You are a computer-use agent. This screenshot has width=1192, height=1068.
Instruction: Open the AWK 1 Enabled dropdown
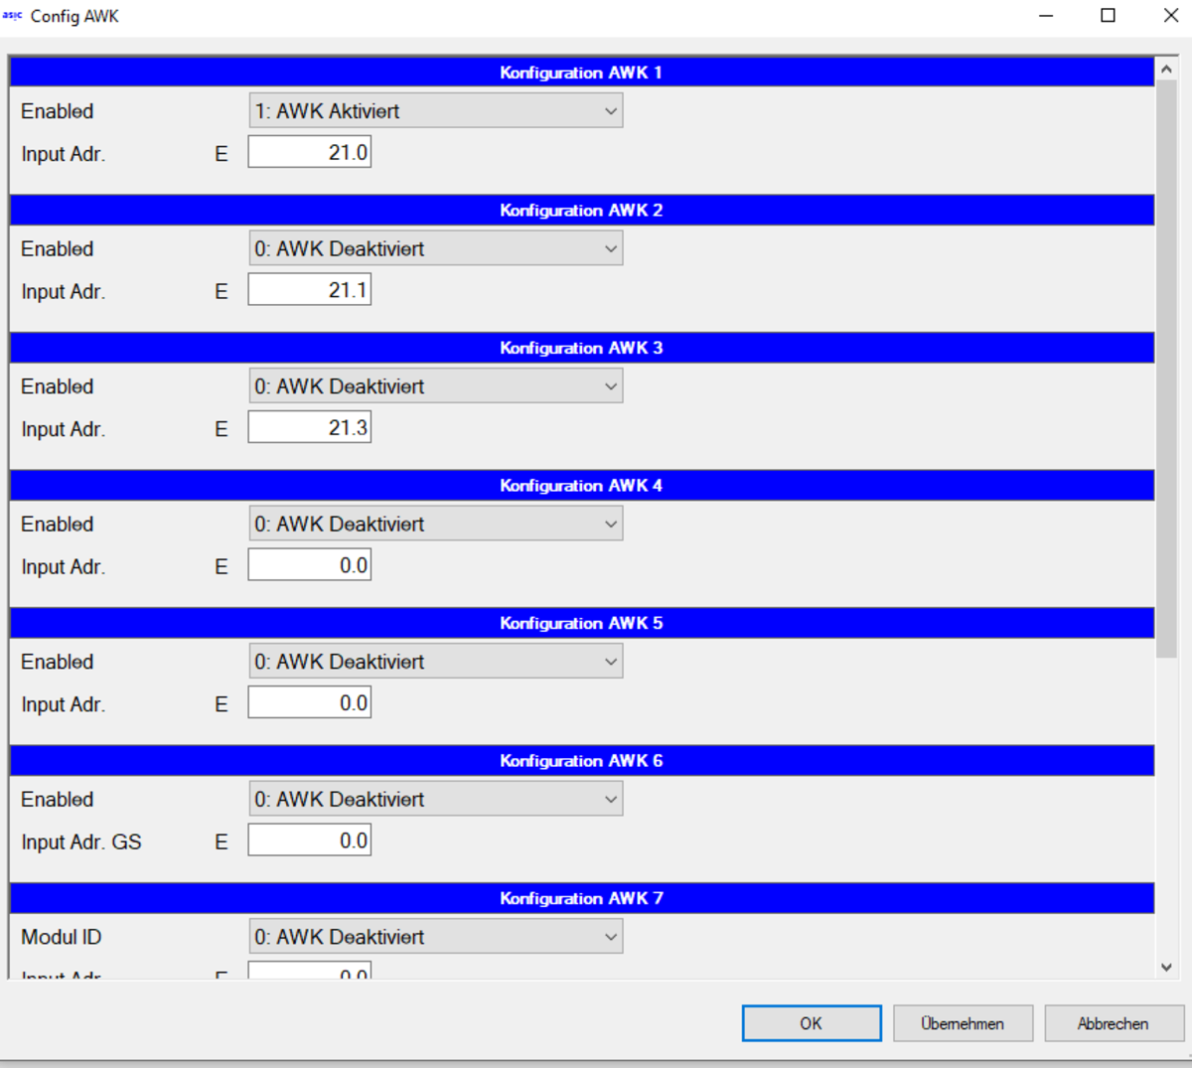(435, 111)
